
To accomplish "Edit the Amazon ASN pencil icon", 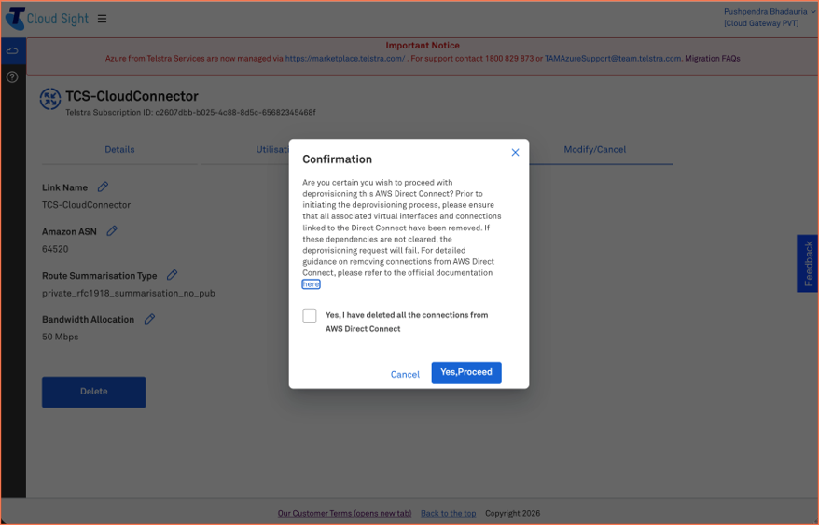I will point(112,231).
